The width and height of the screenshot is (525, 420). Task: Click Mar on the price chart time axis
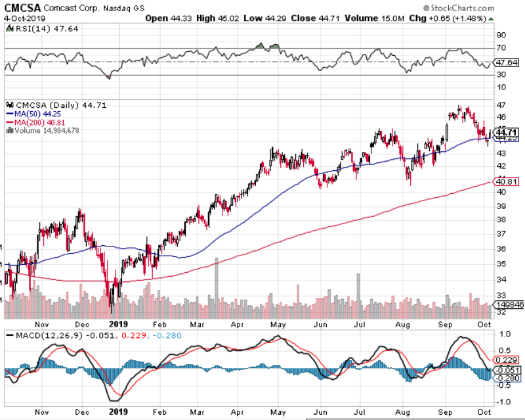(x=198, y=325)
